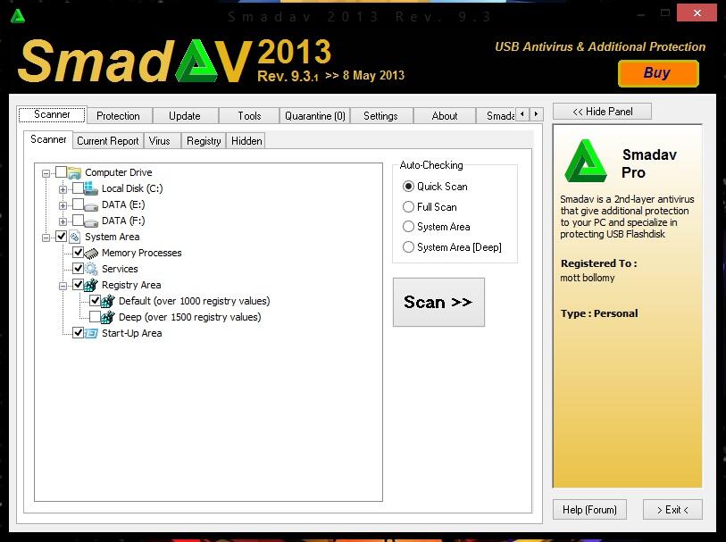
Task: Click the Local Disk (C:) drive icon
Action: [91, 188]
